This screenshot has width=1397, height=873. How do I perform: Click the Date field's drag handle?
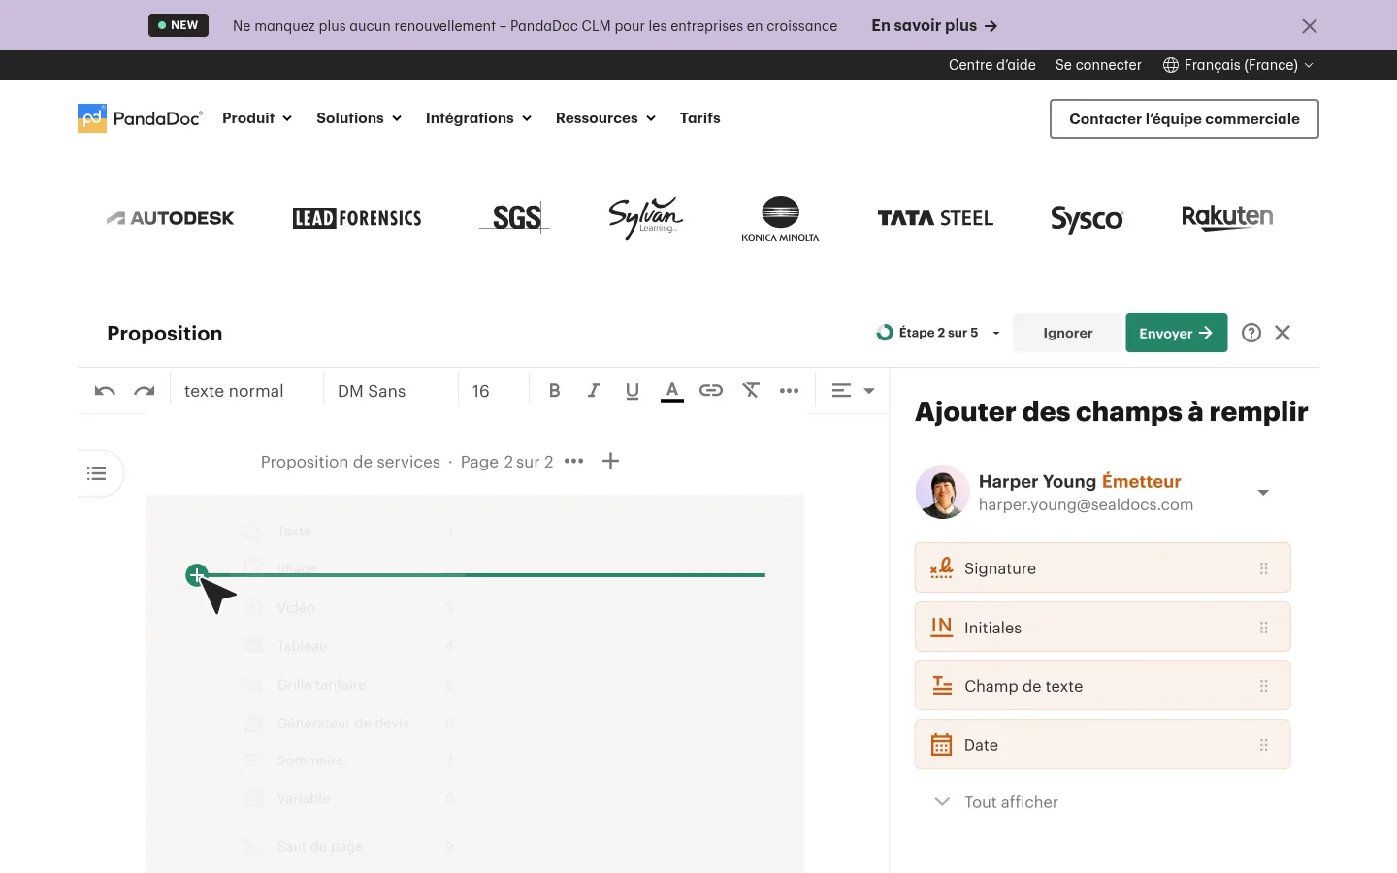1264,745
